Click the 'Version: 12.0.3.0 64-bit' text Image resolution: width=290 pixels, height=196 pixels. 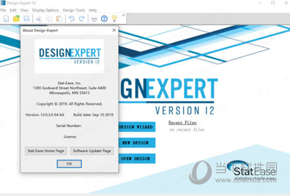click(x=45, y=115)
